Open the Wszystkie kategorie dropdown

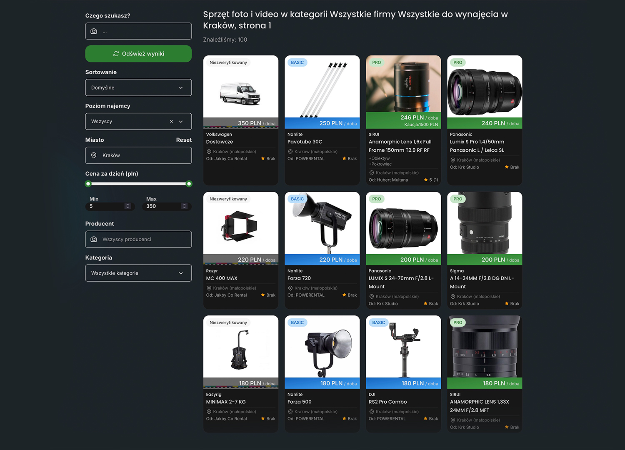138,273
